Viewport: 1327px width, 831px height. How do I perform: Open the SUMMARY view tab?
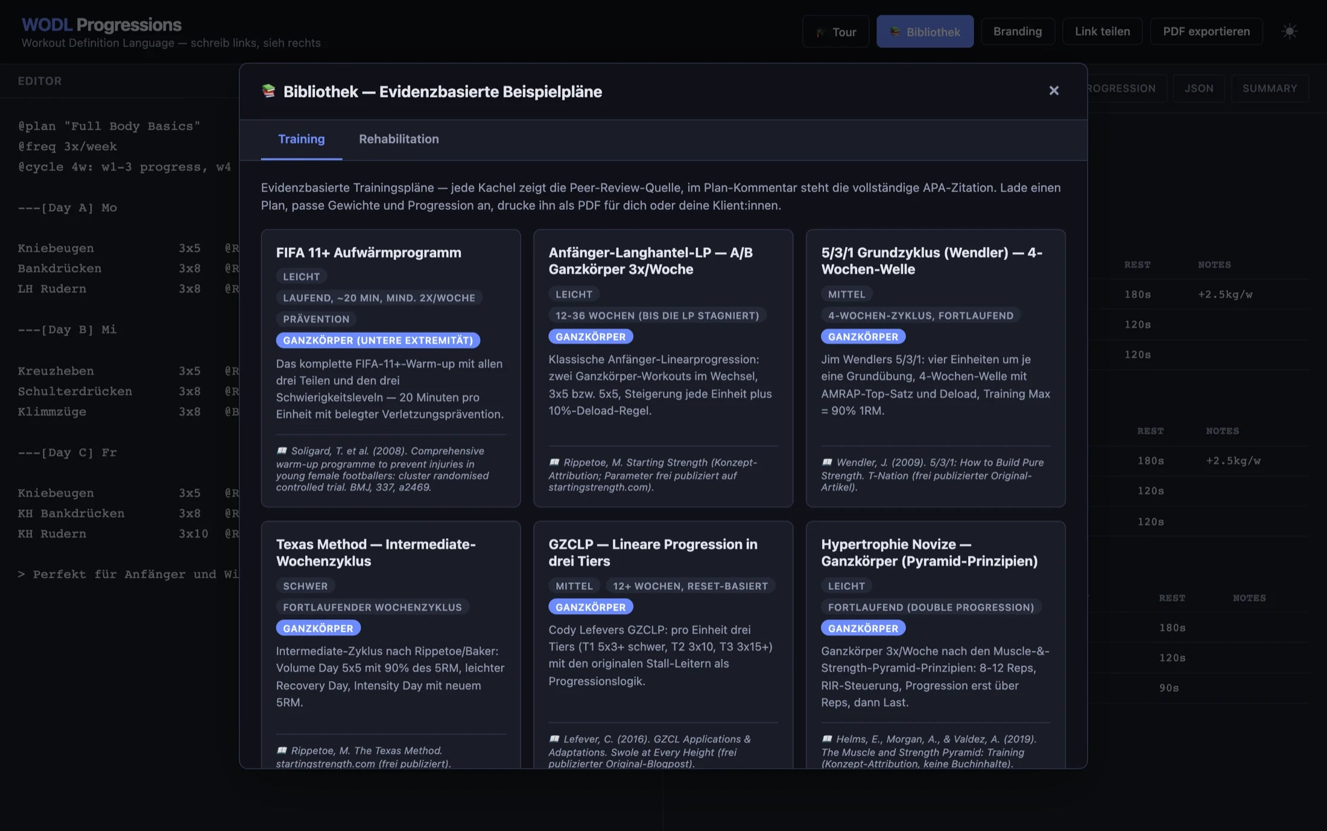click(1270, 89)
